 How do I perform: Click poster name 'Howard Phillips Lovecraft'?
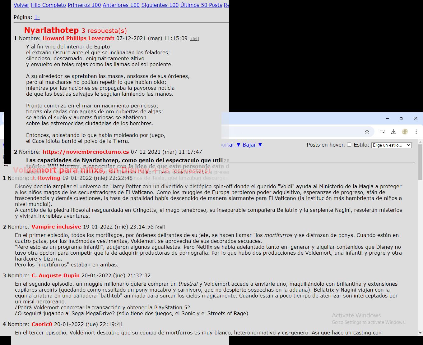point(79,38)
